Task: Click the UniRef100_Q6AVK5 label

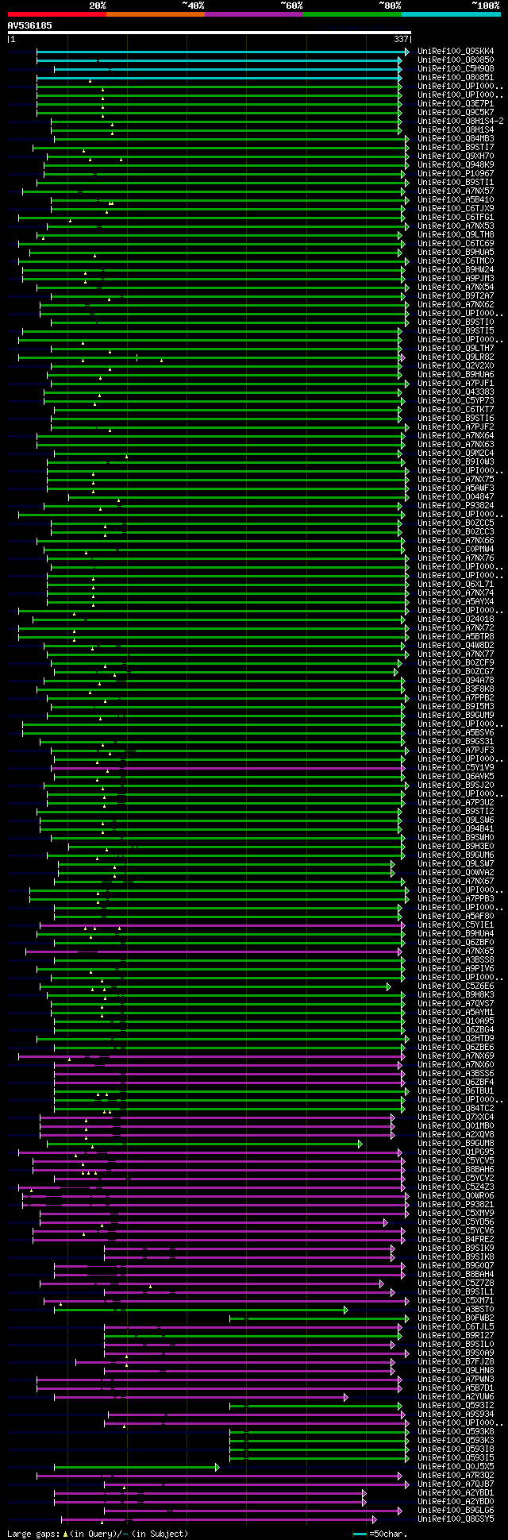Action: pos(456,777)
